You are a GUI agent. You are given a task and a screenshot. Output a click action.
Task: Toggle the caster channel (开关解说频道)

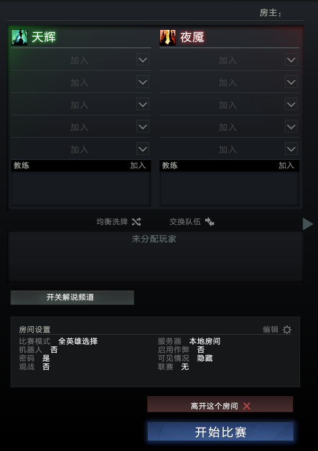[72, 297]
